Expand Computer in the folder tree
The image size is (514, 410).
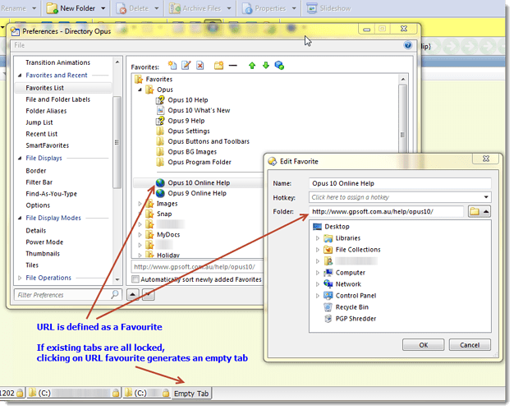[x=317, y=273]
